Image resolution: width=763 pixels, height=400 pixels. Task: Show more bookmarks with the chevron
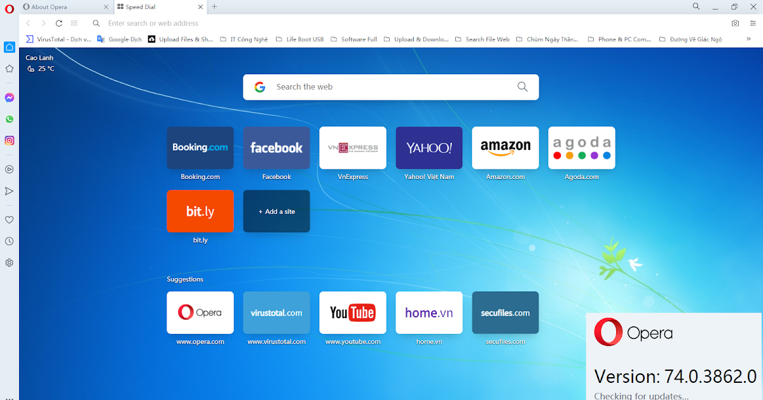tap(748, 39)
